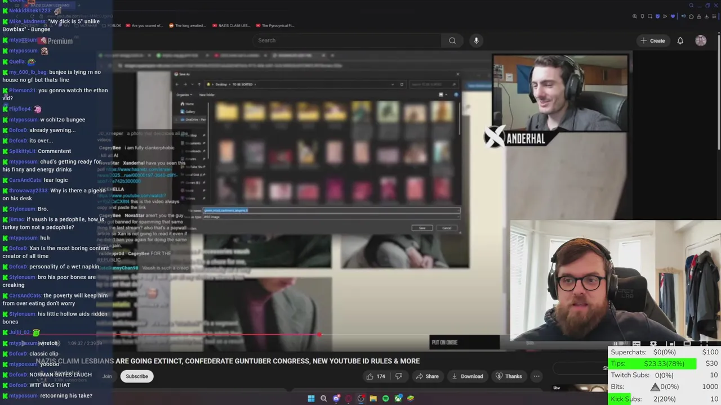Image resolution: width=721 pixels, height=405 pixels.
Task: Click the video title text below the player
Action: (x=228, y=361)
